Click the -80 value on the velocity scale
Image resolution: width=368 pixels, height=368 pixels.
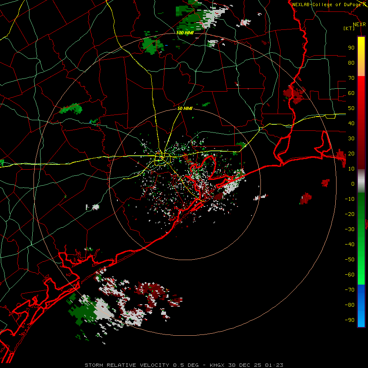[x=350, y=305]
